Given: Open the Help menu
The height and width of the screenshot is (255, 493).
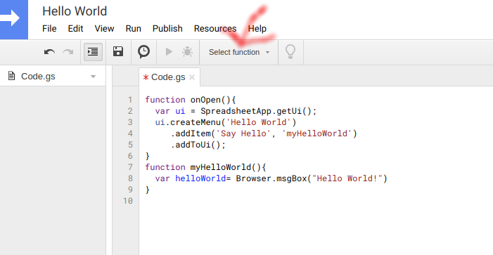Looking at the screenshot, I should 257,29.
